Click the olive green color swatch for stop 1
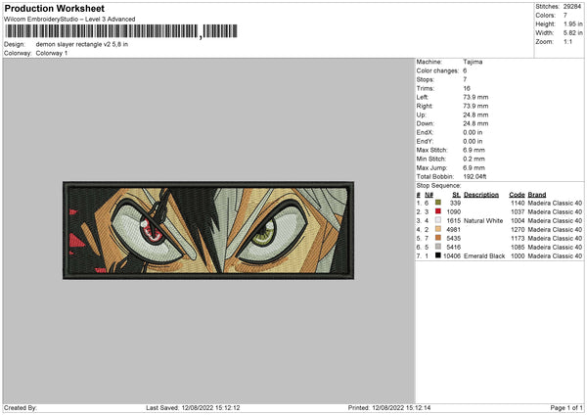This screenshot has height=415, width=587. point(437,203)
